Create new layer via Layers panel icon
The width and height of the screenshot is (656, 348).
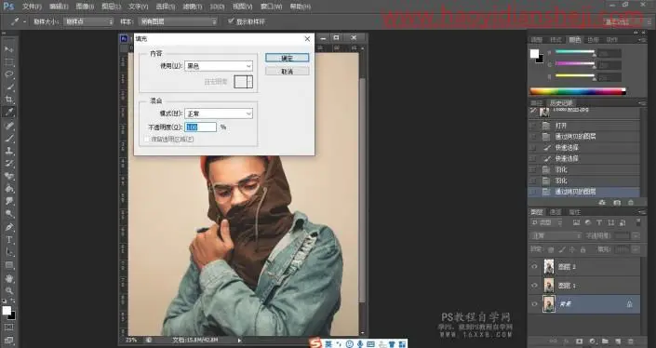(x=619, y=341)
